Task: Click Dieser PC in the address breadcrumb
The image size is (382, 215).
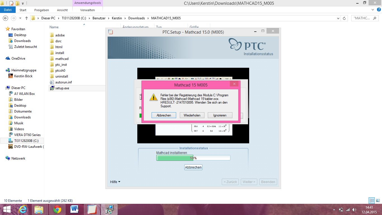Action: click(48, 18)
